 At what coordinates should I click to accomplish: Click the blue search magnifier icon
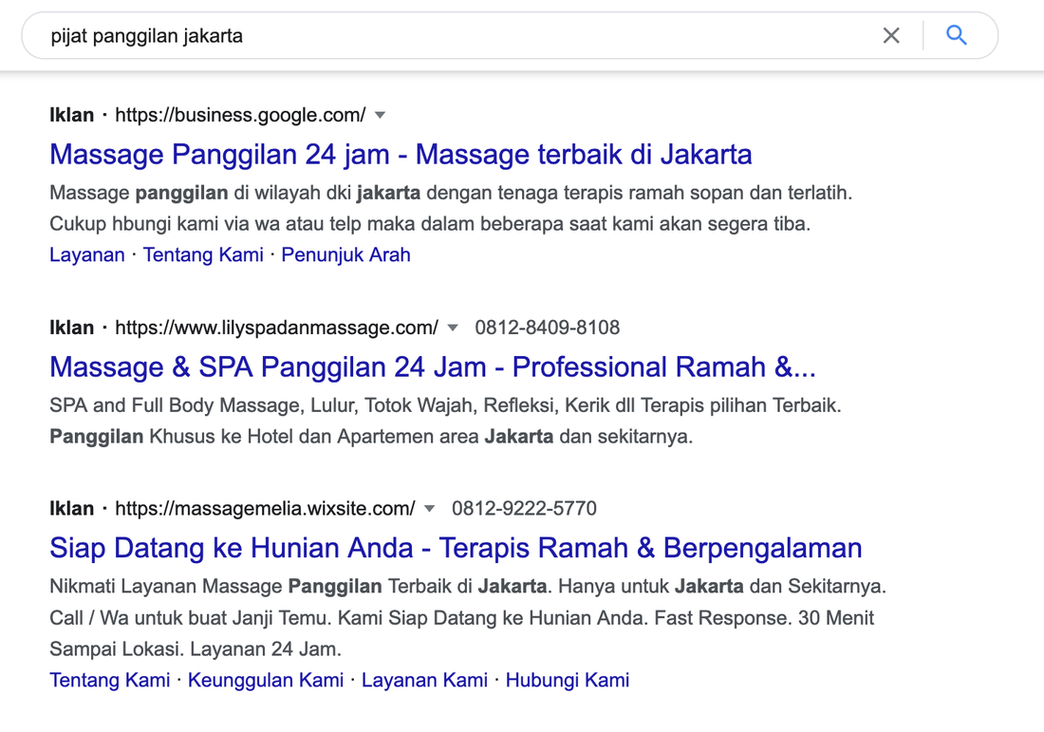tap(956, 36)
